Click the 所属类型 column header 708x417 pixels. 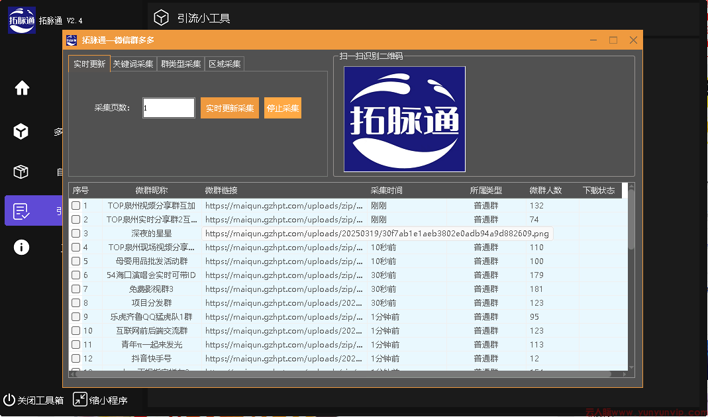pos(486,190)
